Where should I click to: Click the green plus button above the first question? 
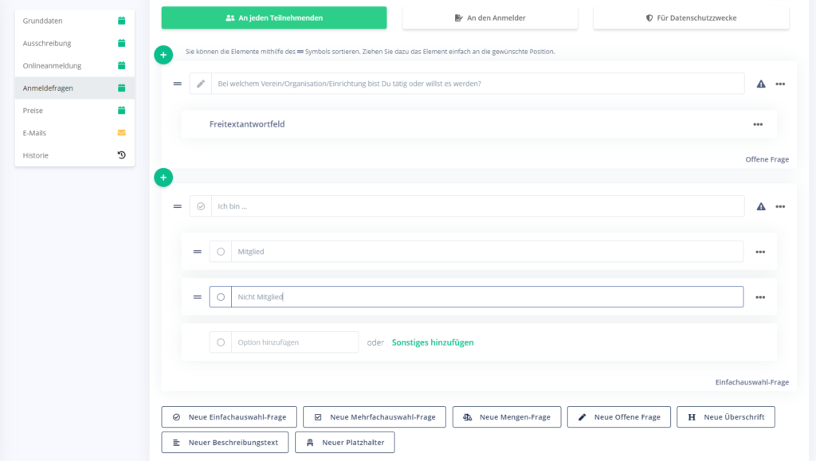tap(163, 55)
